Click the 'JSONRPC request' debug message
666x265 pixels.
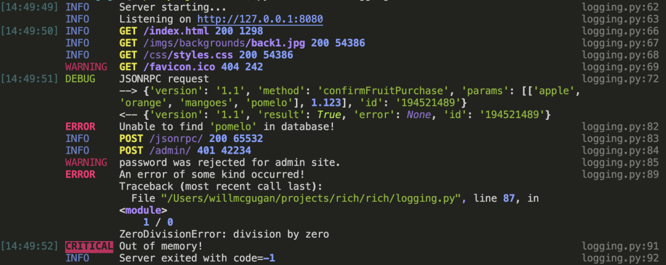(164, 79)
